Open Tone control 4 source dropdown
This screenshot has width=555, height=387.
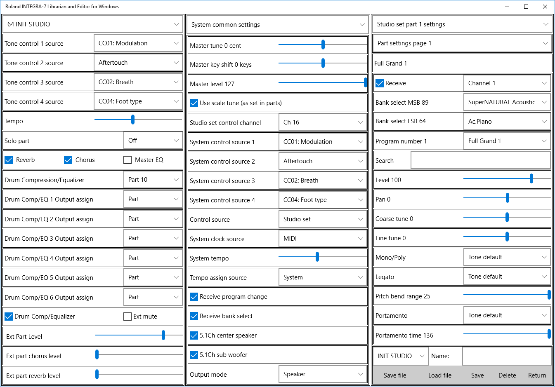coord(138,101)
